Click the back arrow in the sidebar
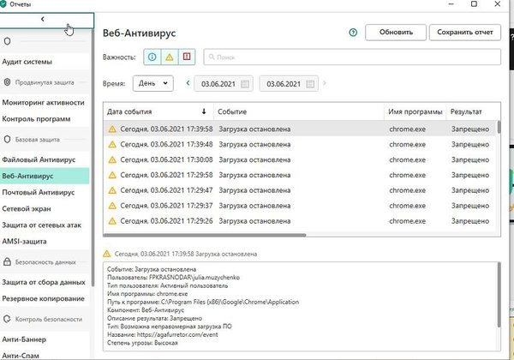 pyautogui.click(x=44, y=18)
